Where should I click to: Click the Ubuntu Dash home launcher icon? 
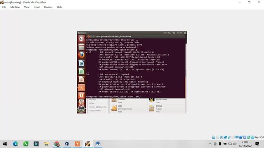81,39
